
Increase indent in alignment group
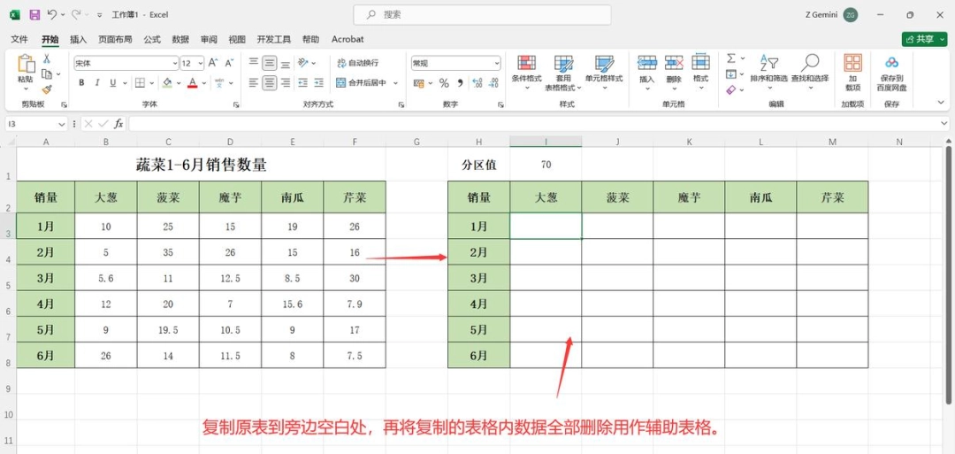pos(318,83)
